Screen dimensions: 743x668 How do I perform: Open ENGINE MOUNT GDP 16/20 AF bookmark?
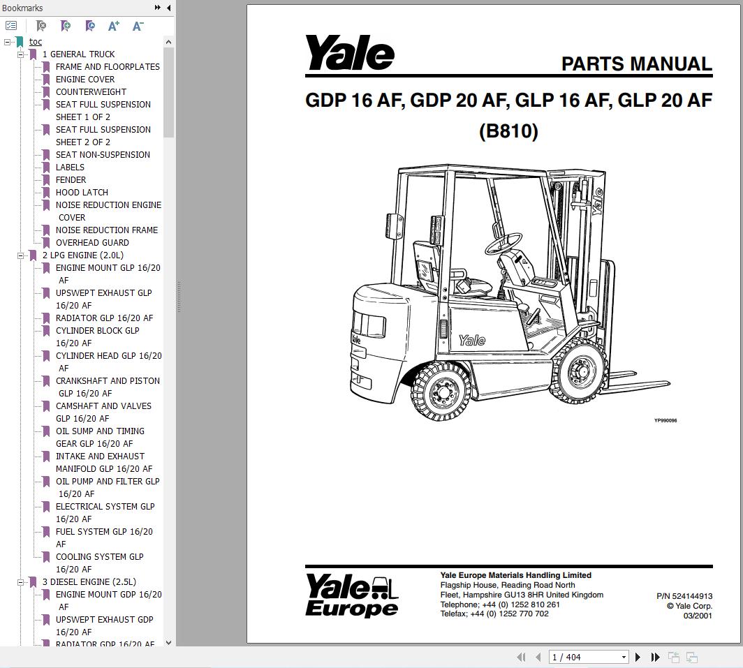108,600
